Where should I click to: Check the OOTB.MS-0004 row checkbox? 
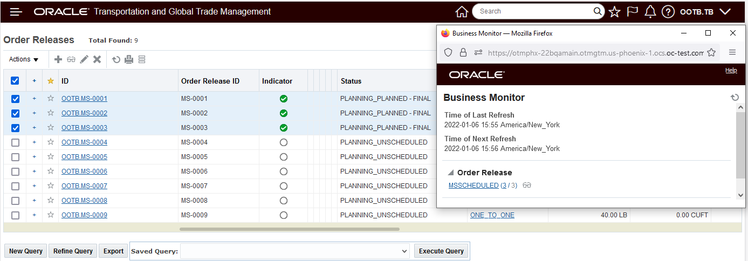coord(15,142)
